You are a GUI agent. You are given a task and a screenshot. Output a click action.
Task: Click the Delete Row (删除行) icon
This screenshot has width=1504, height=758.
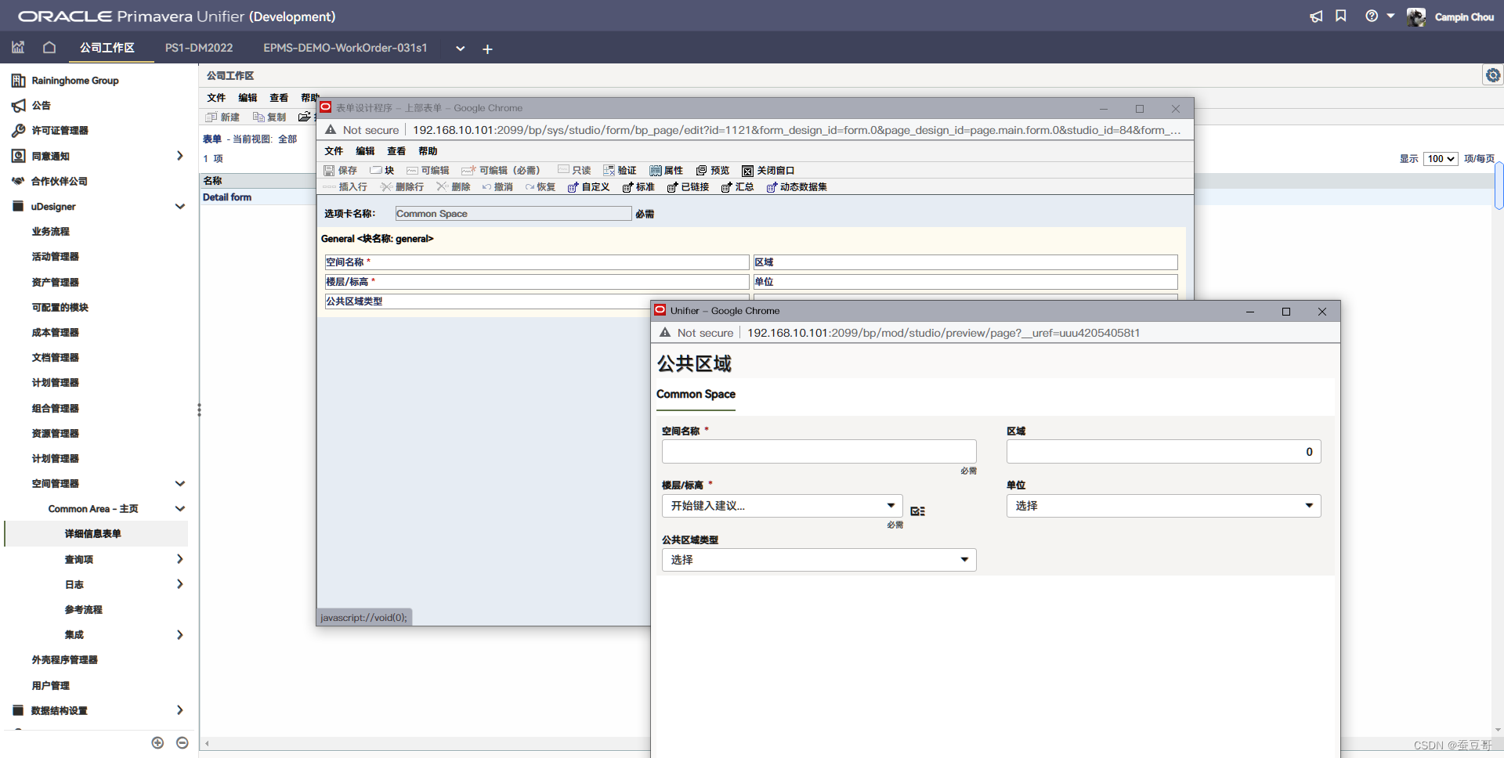[x=386, y=187]
